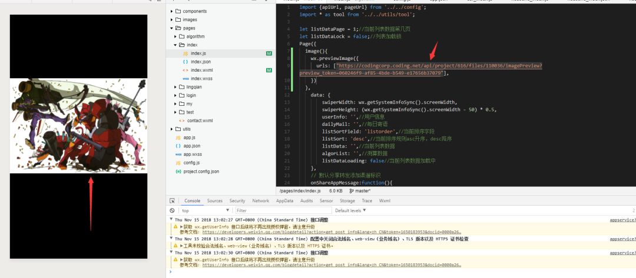The height and width of the screenshot is (278, 636).
Task: Collapse the 13:02:30 console log group
Action: [171, 253]
